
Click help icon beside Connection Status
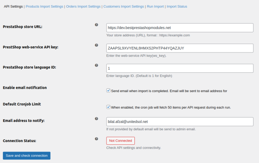pyautogui.click(x=97, y=139)
